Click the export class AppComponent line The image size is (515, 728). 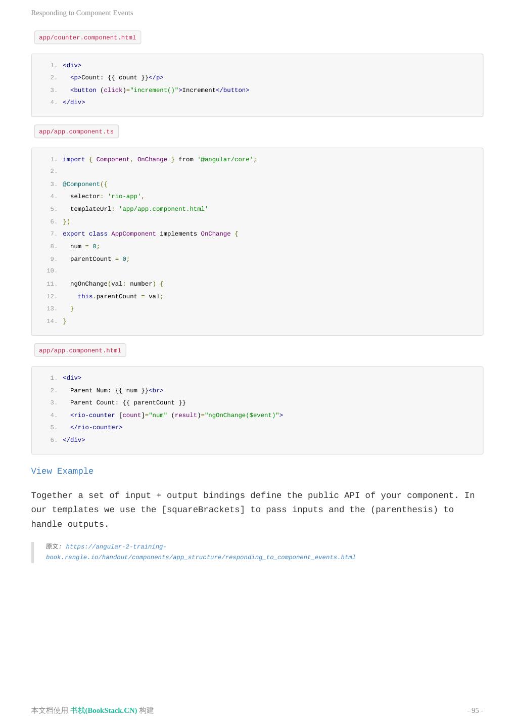point(150,234)
